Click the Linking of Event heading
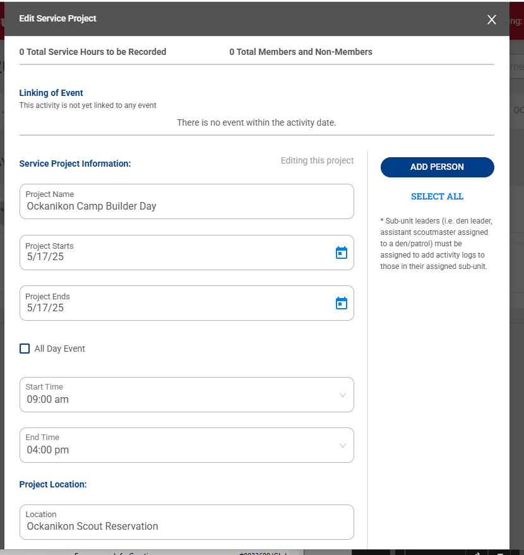 (x=51, y=93)
